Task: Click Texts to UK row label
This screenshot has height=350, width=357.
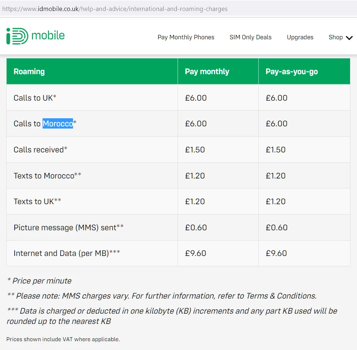Action: (37, 201)
